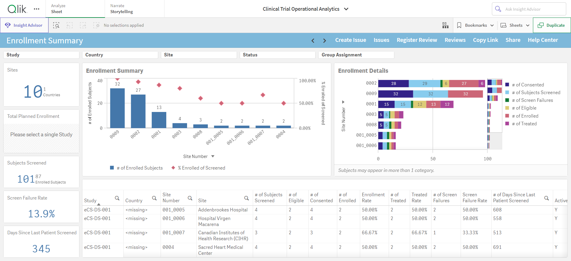Toggle % Enrolled of Screened legend item
Viewport: 571px width, 261px height.
point(198,168)
